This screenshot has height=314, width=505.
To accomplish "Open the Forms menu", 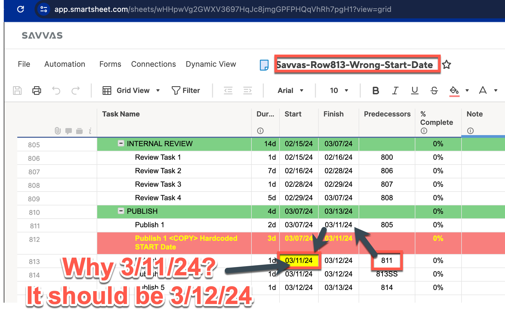I will [110, 64].
